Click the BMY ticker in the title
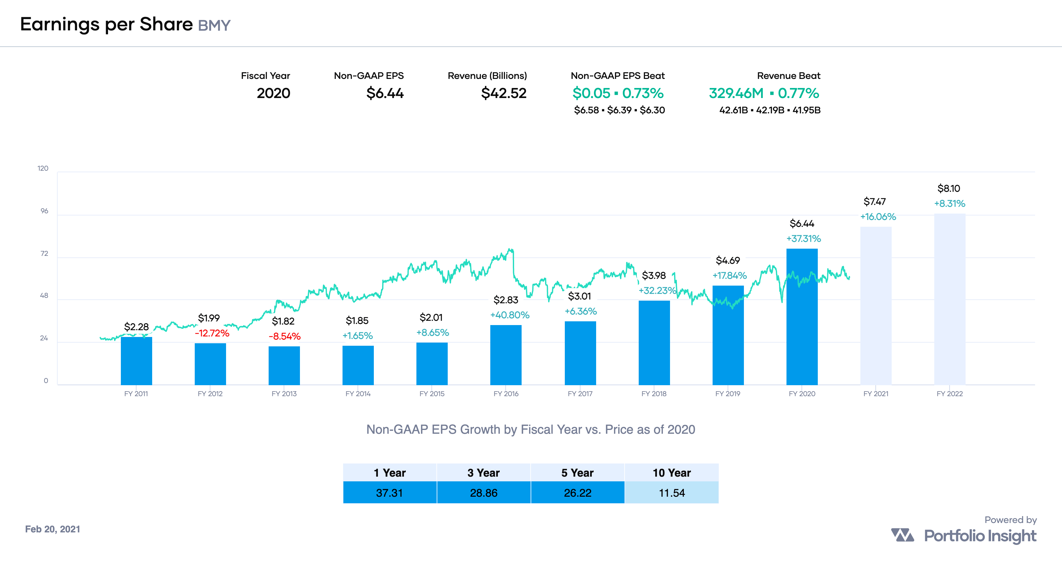 (214, 26)
